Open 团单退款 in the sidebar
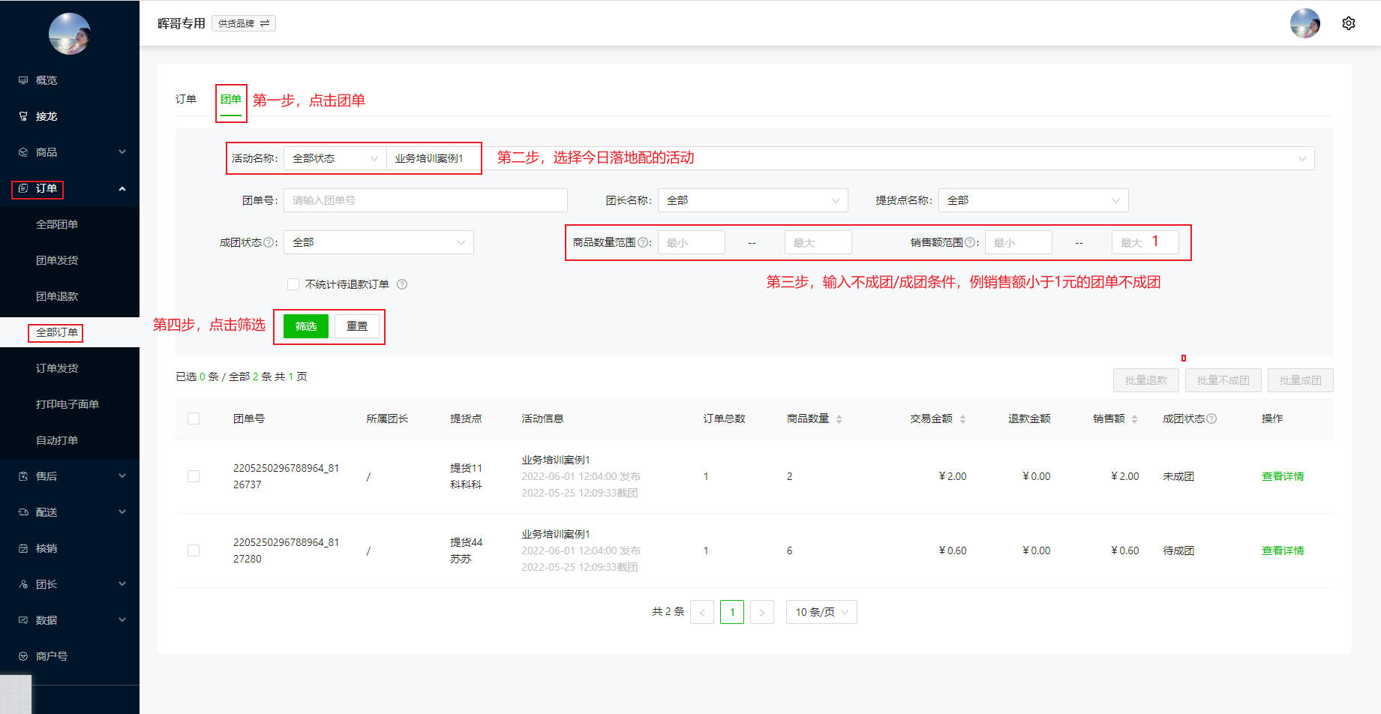This screenshot has width=1381, height=714. (x=57, y=296)
